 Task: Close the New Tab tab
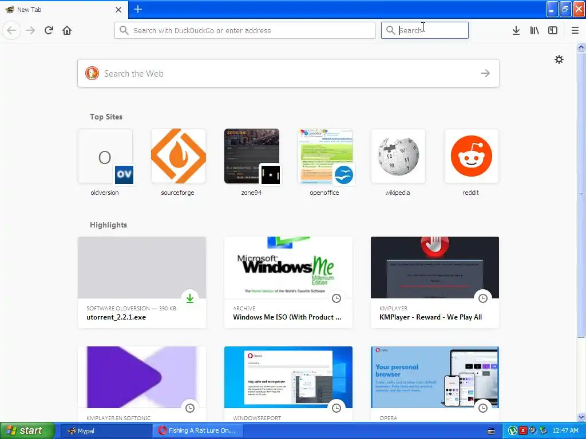point(118,10)
